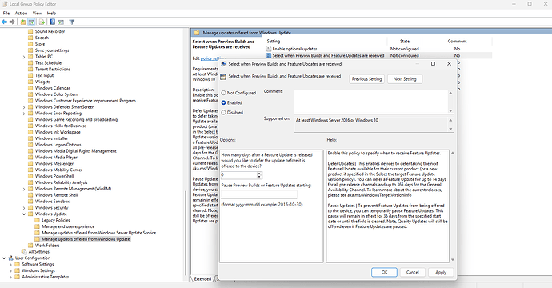Click the Sound Recorder folder icon
This screenshot has height=288, width=552.
coord(30,31)
